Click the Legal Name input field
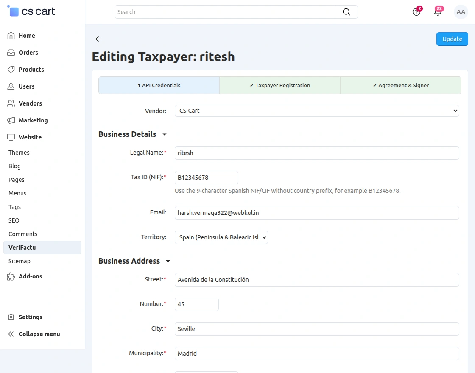475x373 pixels. pyautogui.click(x=317, y=153)
